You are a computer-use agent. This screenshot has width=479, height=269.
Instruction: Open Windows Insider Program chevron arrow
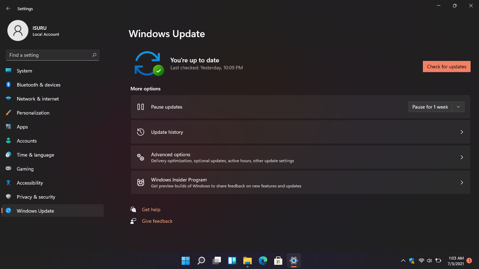click(x=462, y=182)
